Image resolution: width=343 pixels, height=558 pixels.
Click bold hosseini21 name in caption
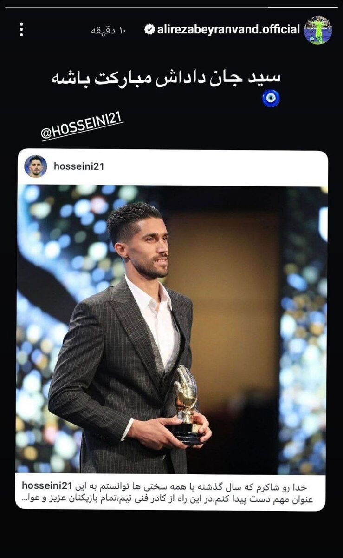pyautogui.click(x=47, y=486)
